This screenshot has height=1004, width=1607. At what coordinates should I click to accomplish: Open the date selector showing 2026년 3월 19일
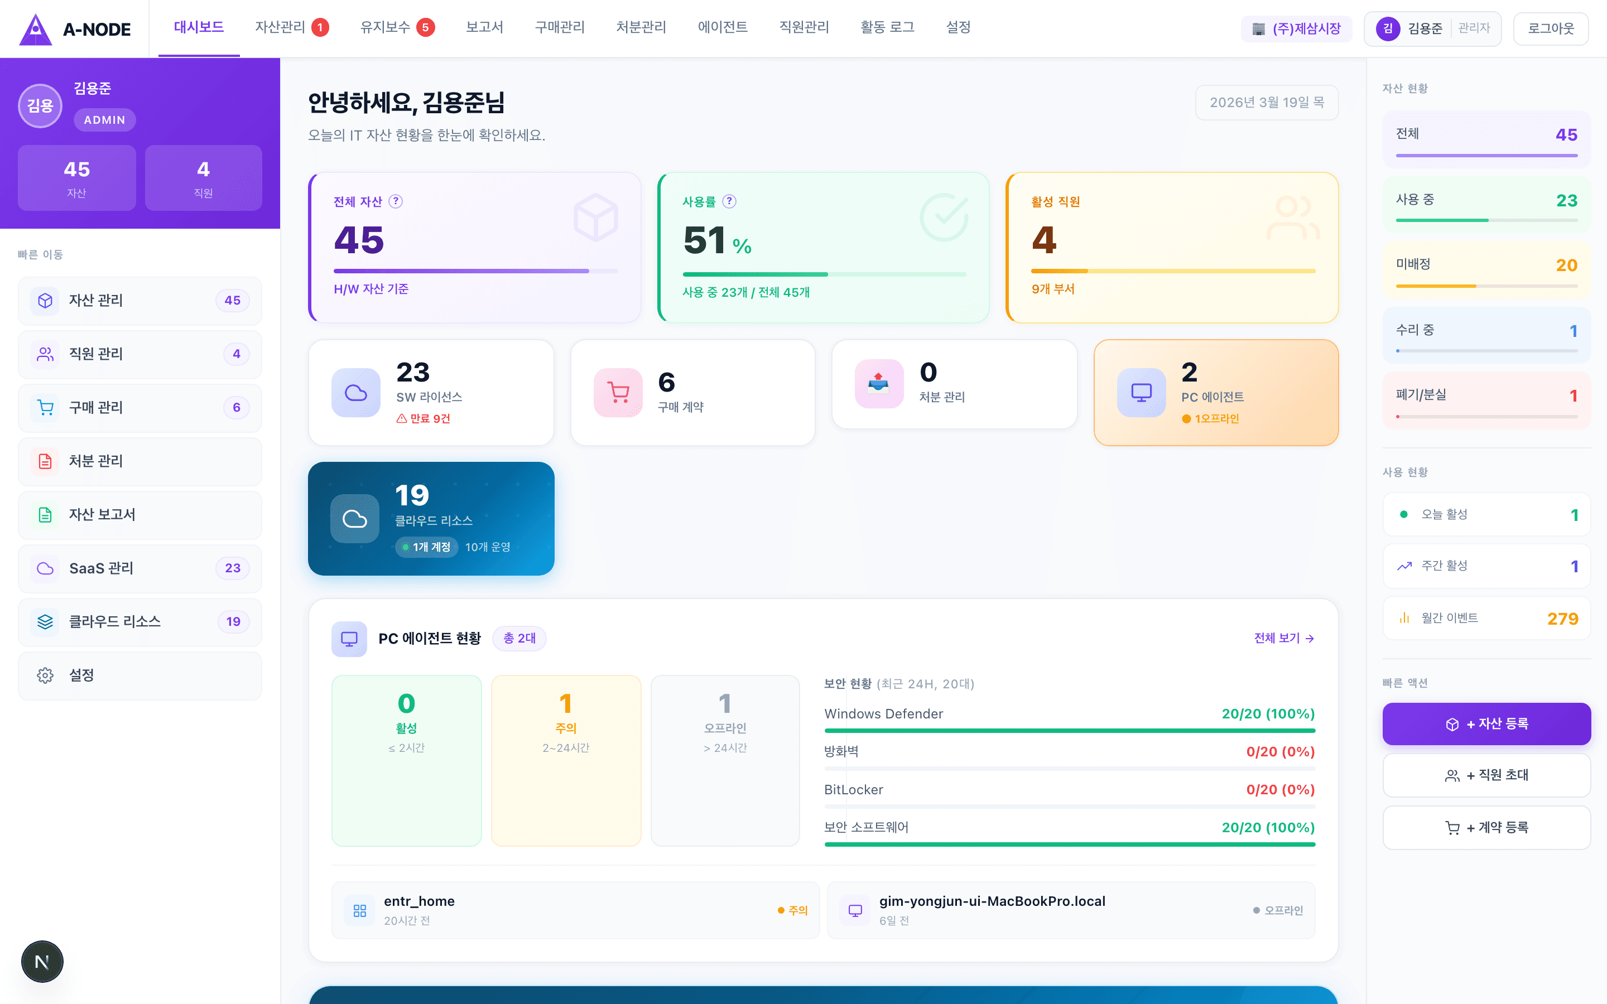pos(1266,102)
